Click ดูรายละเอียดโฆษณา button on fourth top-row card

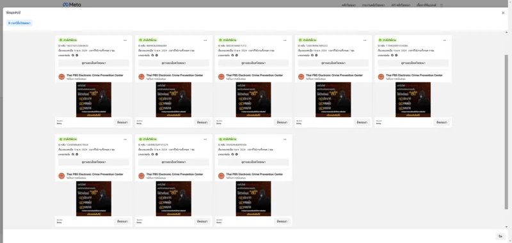tap(333, 63)
